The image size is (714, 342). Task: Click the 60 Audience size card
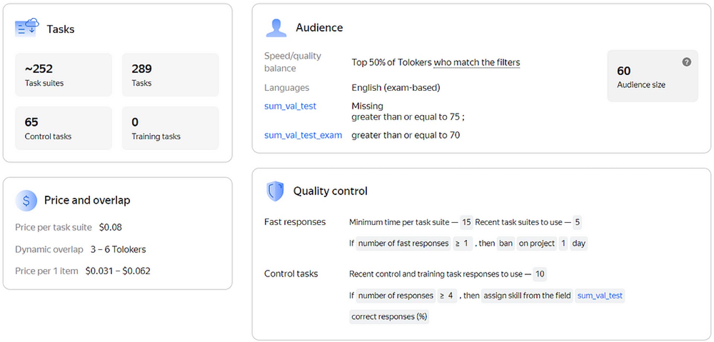click(652, 77)
